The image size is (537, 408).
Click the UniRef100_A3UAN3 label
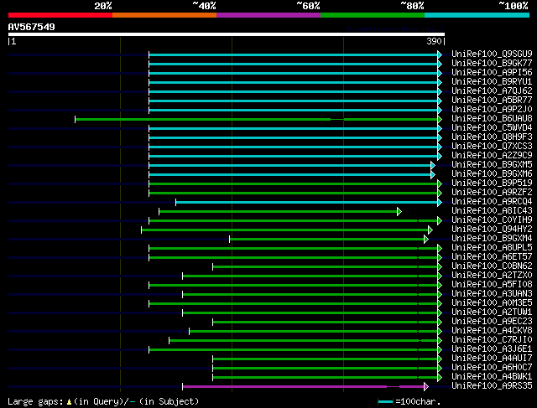point(492,294)
